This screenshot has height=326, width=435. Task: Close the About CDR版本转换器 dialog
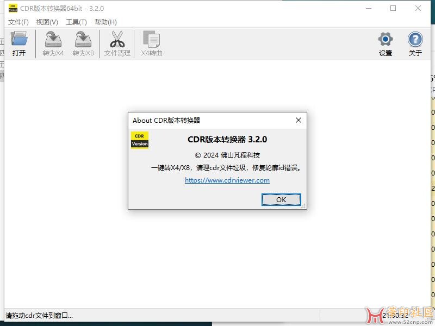pos(299,120)
